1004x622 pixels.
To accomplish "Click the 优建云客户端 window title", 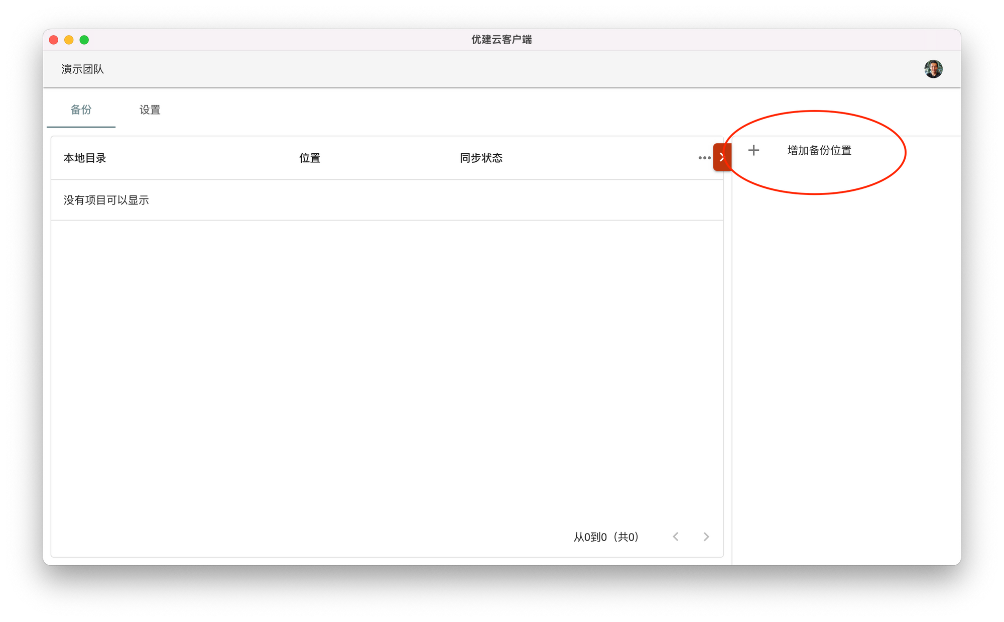I will coord(501,40).
